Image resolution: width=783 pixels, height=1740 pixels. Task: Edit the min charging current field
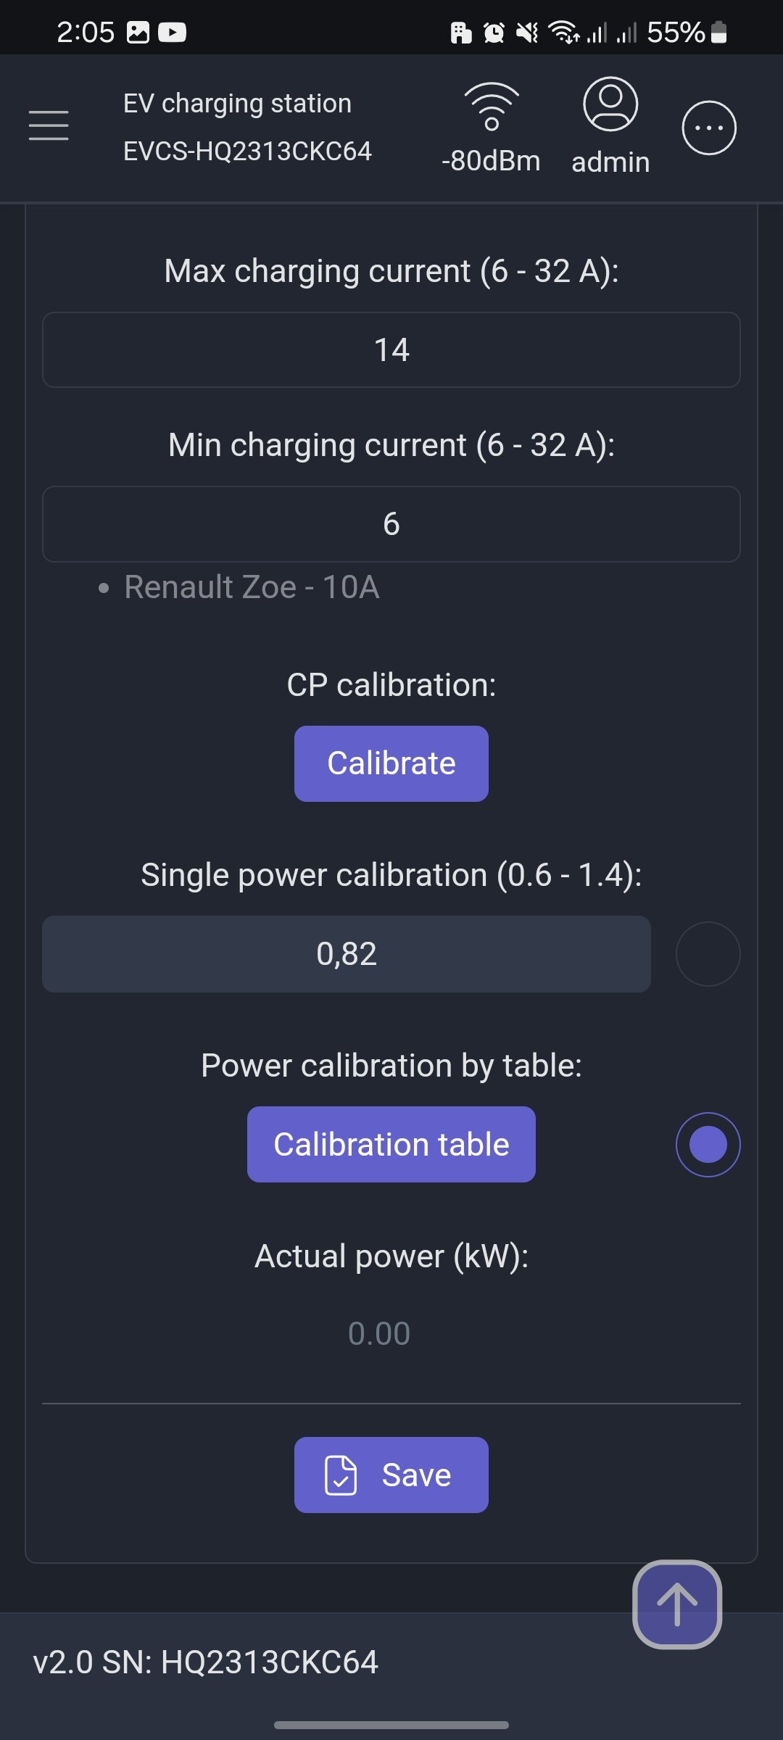pos(391,524)
